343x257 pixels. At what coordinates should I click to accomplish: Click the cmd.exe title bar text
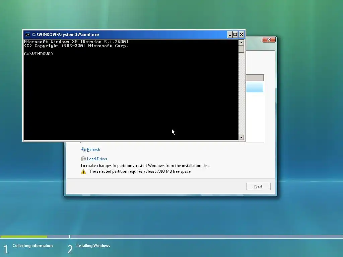(66, 34)
